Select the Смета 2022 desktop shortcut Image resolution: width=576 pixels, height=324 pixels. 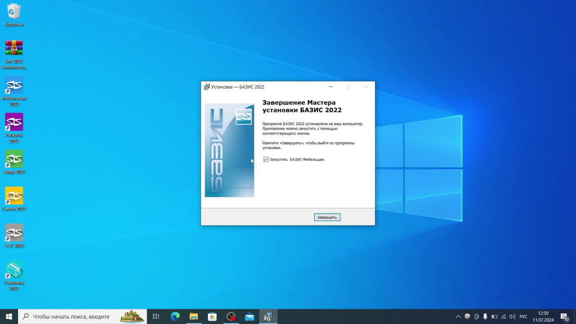(x=14, y=199)
